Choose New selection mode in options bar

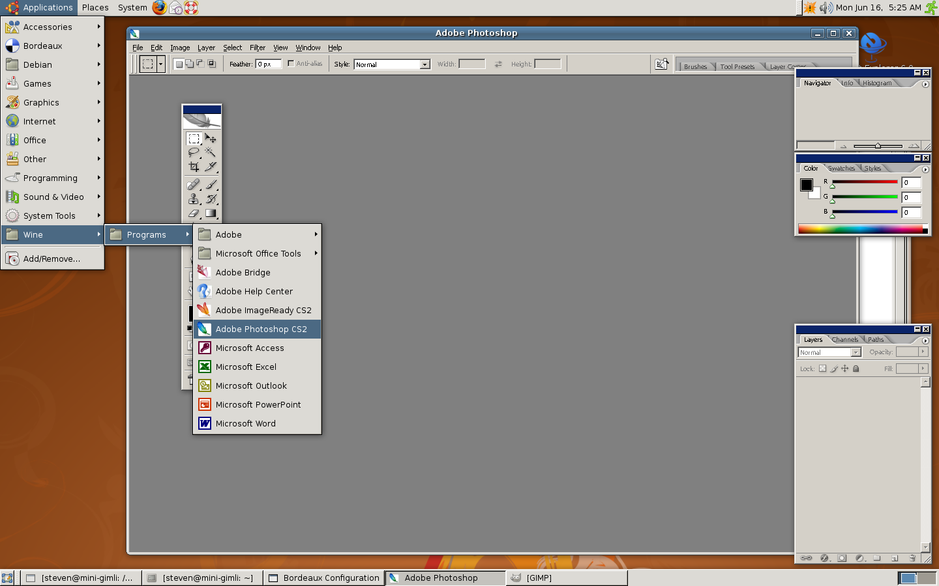point(179,64)
